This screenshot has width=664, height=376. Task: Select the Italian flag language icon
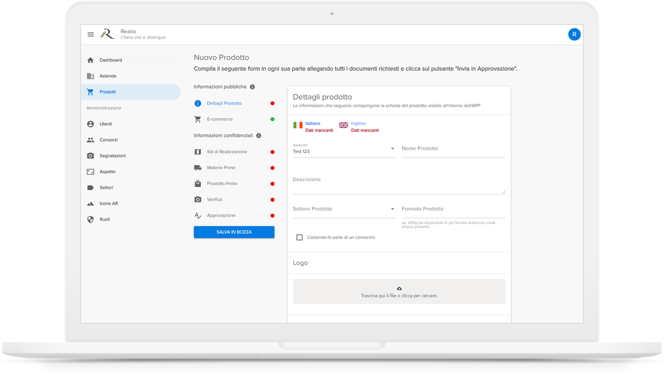coord(298,125)
